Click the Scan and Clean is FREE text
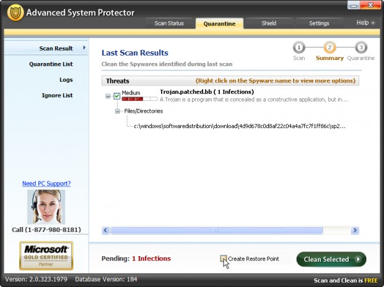 (346, 280)
